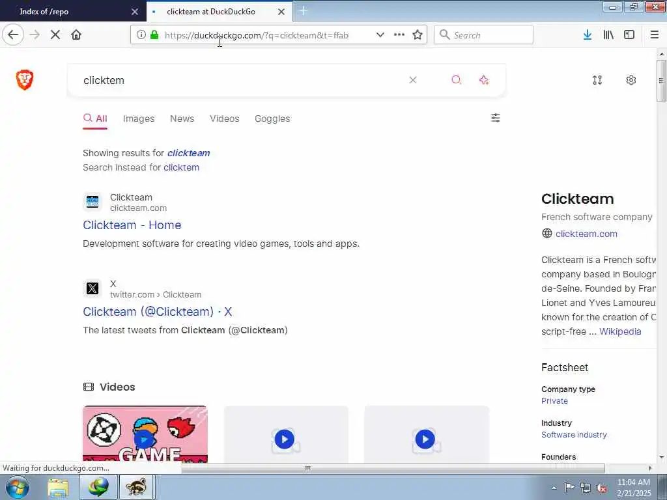667x500 pixels.
Task: Click the horizontal scrollbar thumb
Action: point(393,468)
